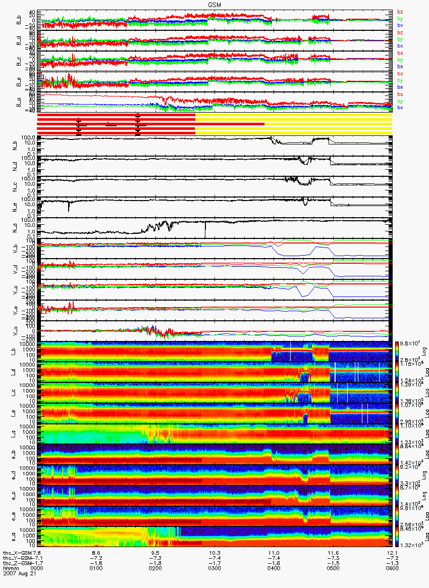This screenshot has width=429, height=588.
Task: Click the thc_Z-GSM axis label
Action: click(17, 563)
